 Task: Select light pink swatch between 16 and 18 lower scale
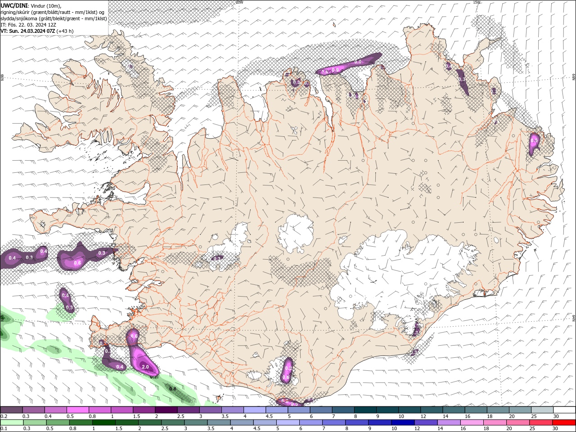coord(472,423)
